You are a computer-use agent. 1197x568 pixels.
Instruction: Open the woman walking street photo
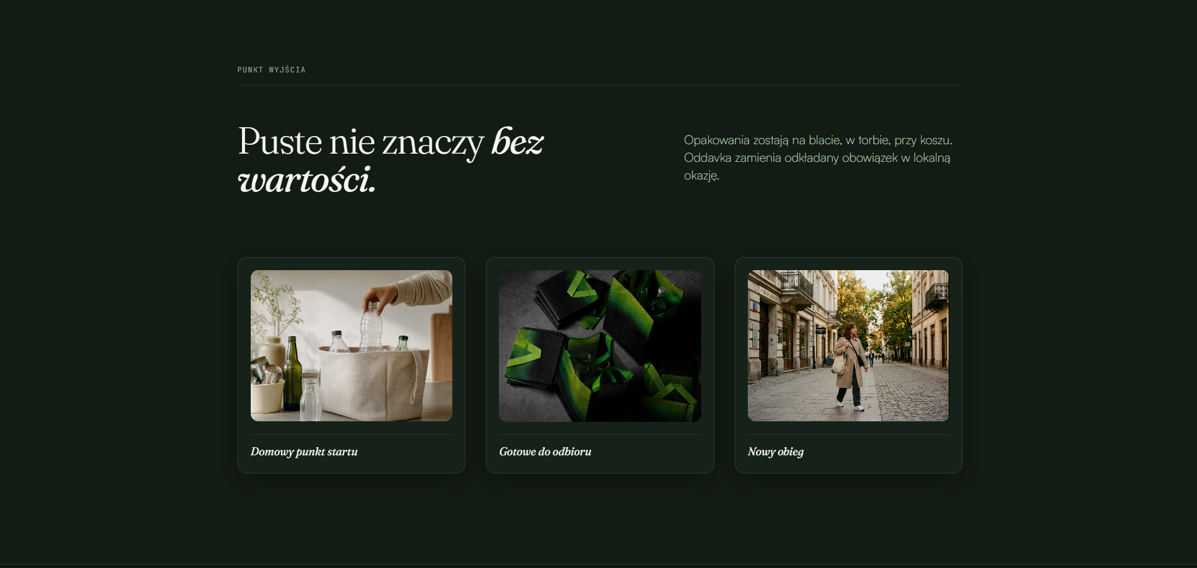pyautogui.click(x=848, y=346)
